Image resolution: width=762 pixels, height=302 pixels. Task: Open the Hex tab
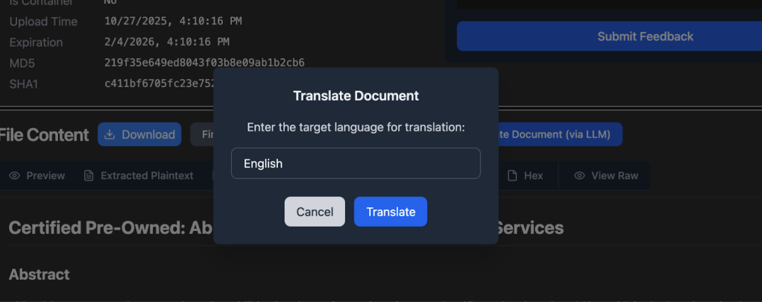tap(526, 176)
